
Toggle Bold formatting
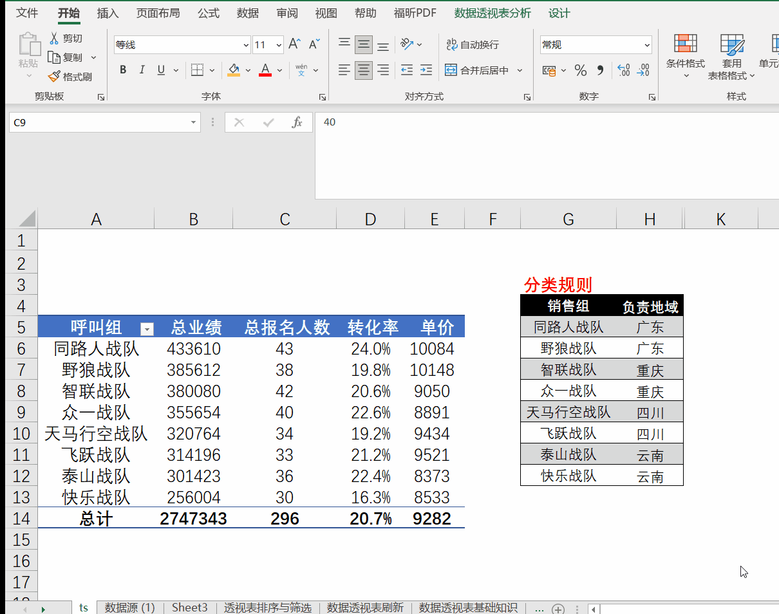[x=123, y=70]
